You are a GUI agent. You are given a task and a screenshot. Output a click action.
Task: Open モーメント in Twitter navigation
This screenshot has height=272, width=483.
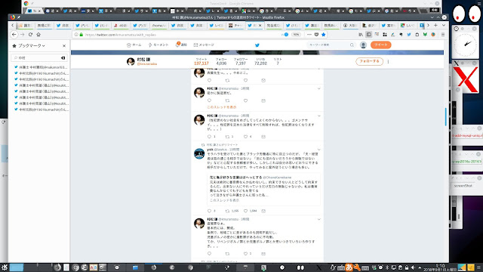coord(158,45)
